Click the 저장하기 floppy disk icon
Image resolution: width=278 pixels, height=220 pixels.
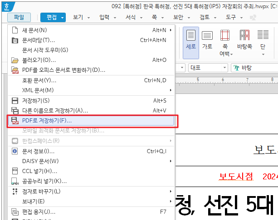(x=15, y=101)
